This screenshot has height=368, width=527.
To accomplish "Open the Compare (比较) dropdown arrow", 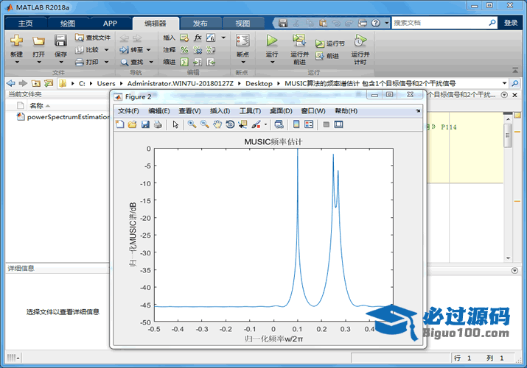I will tap(107, 50).
